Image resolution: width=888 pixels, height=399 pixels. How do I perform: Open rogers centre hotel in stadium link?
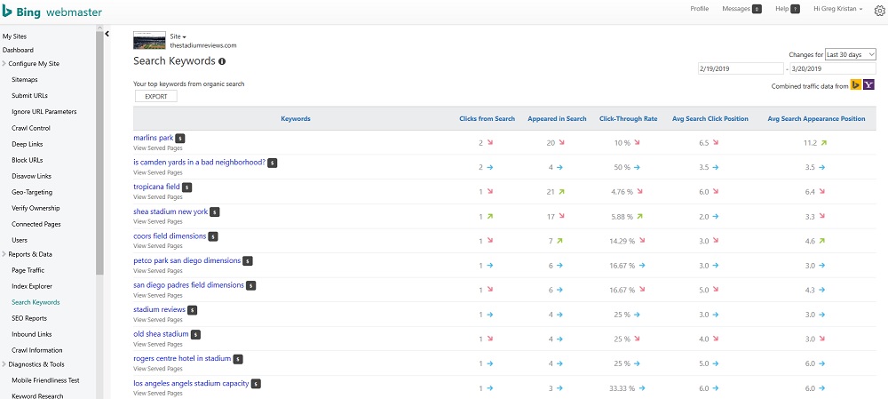point(182,358)
